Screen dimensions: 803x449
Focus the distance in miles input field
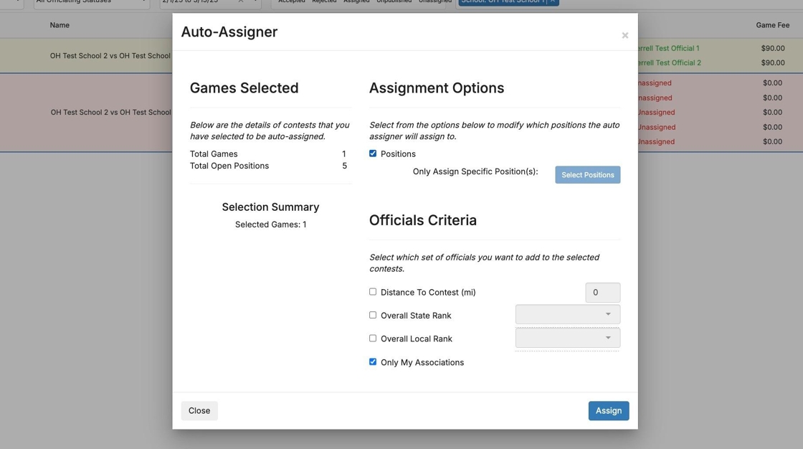pyautogui.click(x=602, y=293)
